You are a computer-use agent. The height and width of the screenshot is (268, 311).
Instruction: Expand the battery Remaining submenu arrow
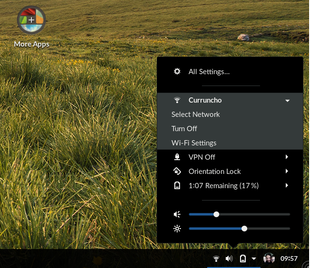pos(287,185)
